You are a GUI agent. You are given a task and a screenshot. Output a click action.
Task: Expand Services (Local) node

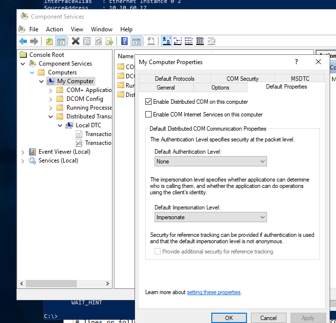click(22, 161)
